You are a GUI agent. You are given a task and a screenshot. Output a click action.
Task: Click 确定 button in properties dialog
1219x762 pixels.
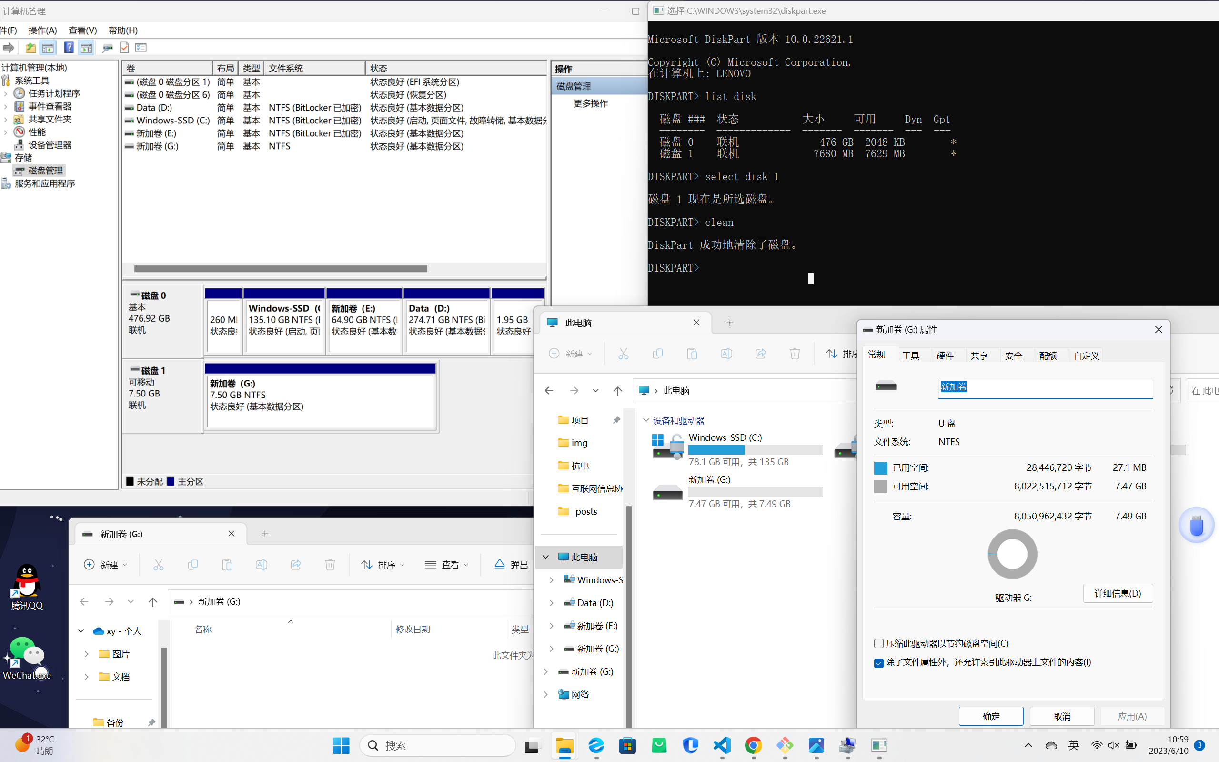[991, 716]
